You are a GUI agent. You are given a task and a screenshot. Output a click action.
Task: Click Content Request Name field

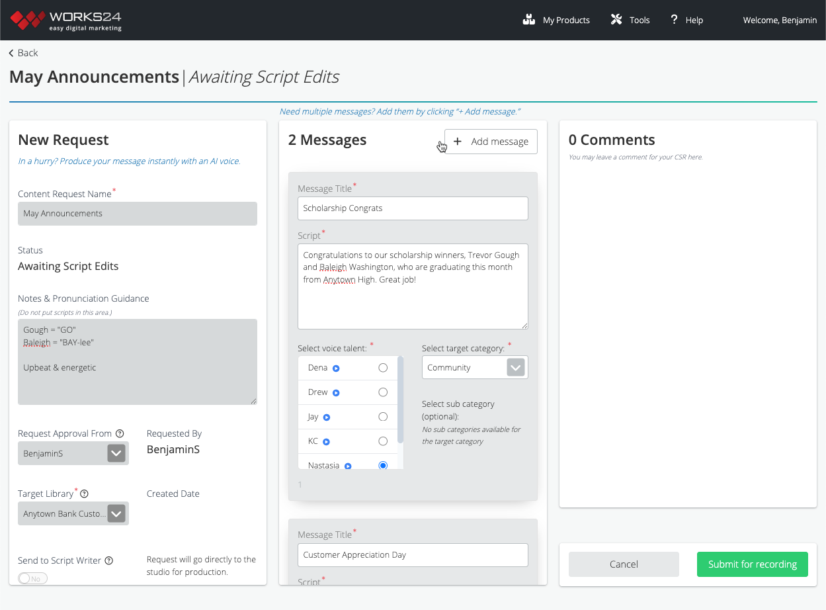138,214
